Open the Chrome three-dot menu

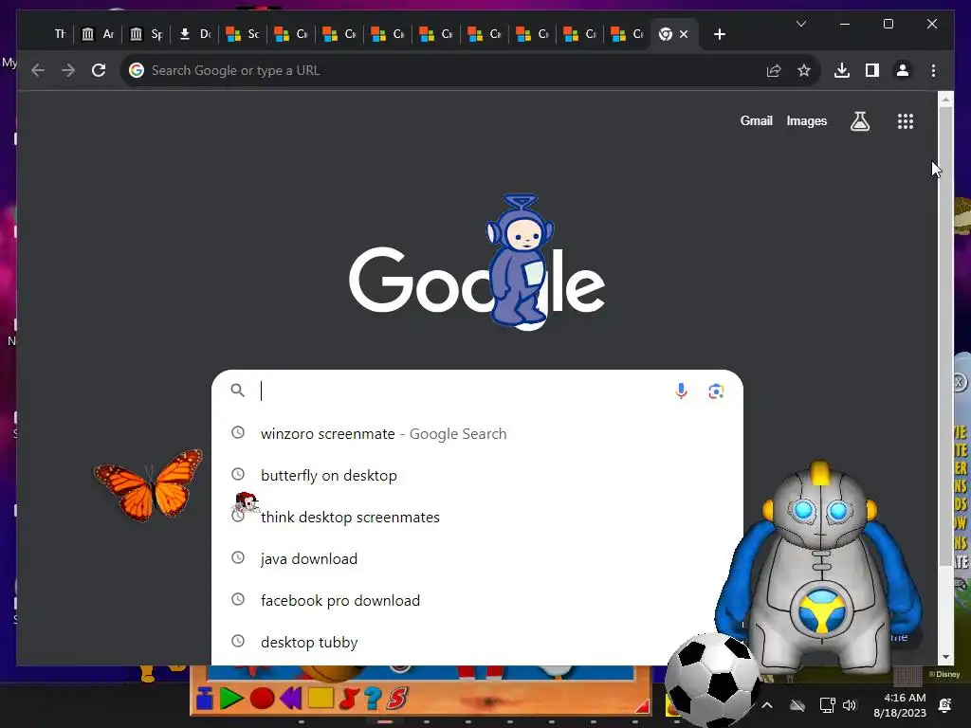(x=933, y=70)
